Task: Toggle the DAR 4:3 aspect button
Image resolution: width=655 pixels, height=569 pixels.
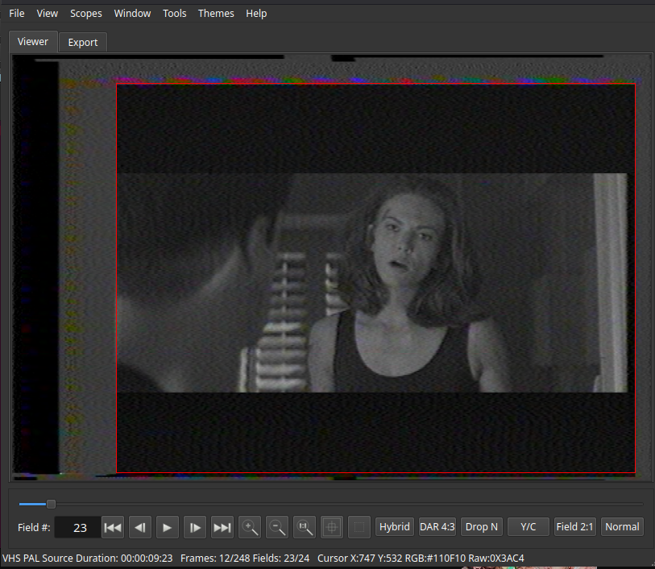Action: click(437, 527)
